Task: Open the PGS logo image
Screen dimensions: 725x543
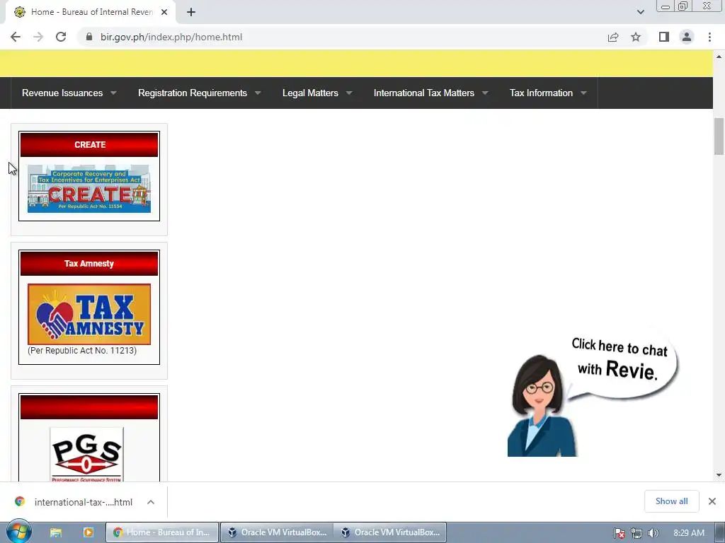Action: 87,454
